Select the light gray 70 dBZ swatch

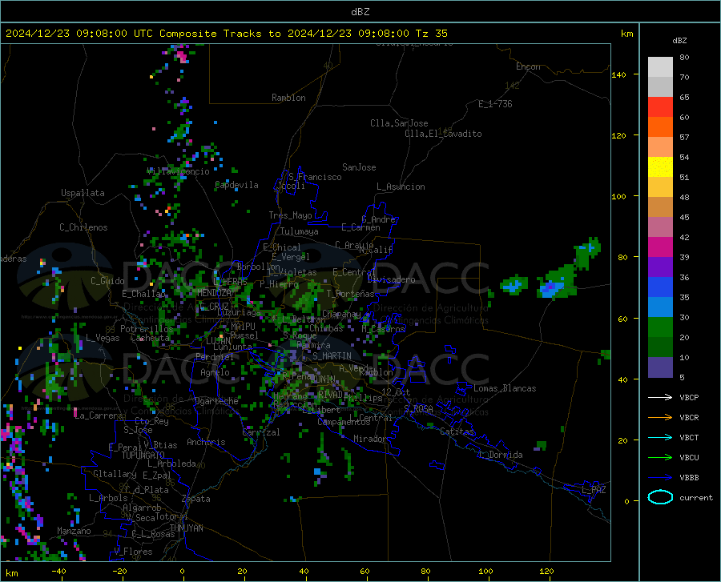tap(660, 67)
